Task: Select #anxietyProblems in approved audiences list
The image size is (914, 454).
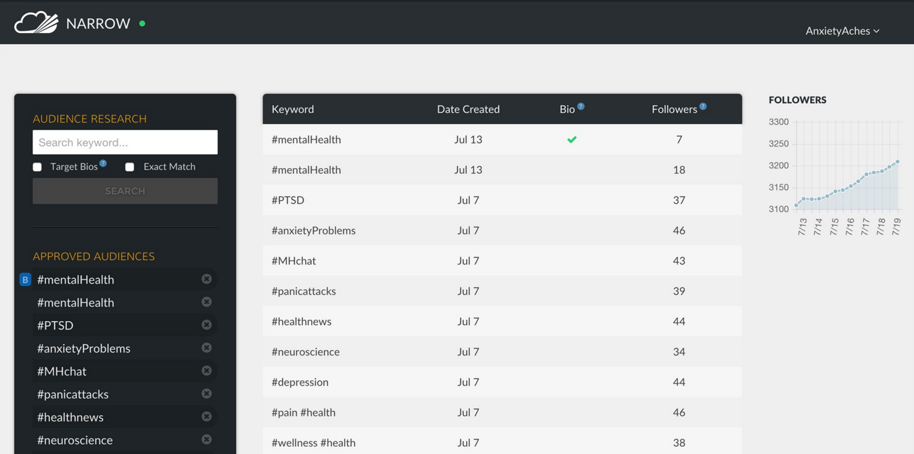Action: click(x=84, y=348)
